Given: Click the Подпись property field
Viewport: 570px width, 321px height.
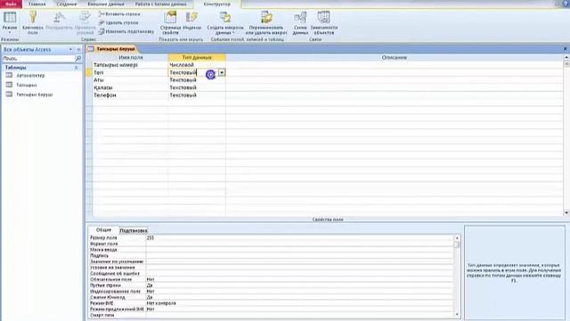Looking at the screenshot, I should [299, 256].
